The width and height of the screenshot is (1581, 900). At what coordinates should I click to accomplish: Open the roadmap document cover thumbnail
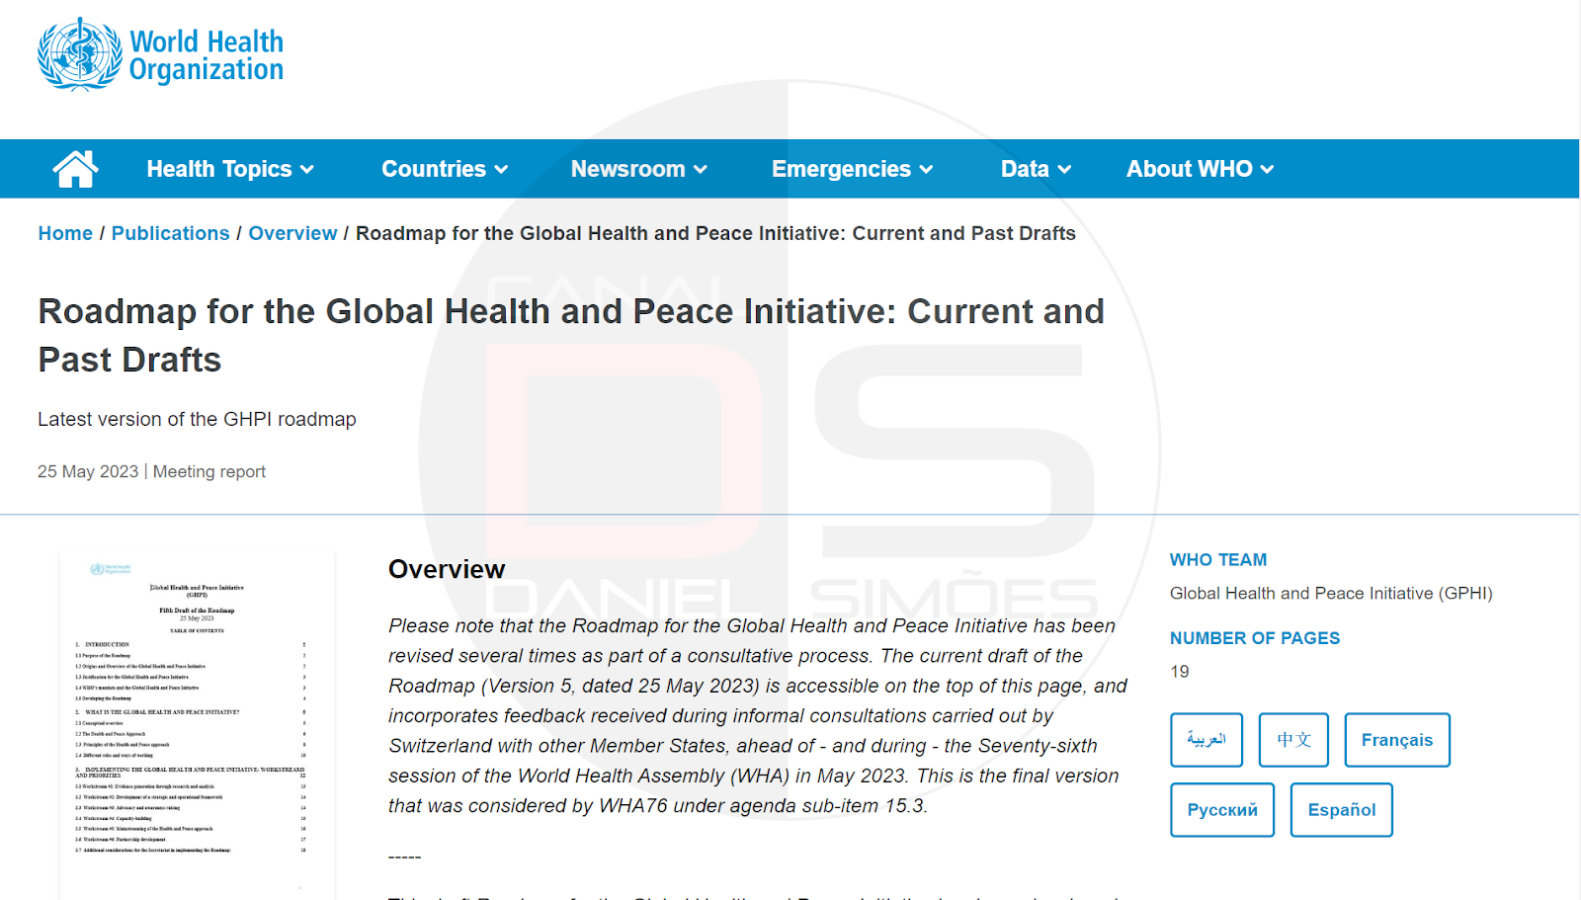point(197,724)
